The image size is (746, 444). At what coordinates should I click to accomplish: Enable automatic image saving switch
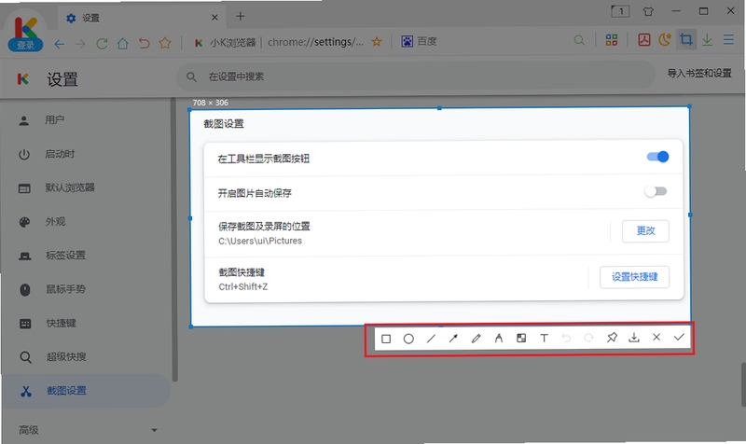(656, 191)
